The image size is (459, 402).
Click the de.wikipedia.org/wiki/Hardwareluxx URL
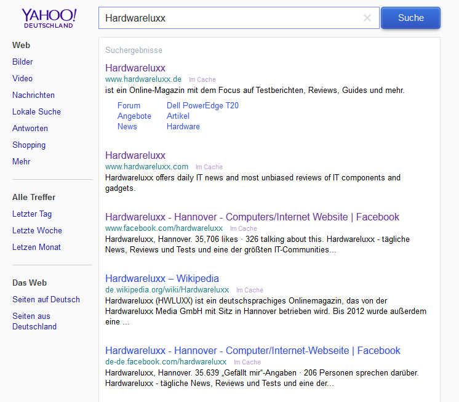pos(167,290)
